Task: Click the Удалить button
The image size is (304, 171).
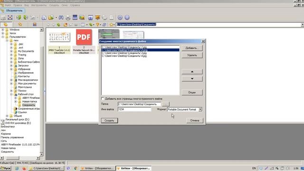Action: pyautogui.click(x=192, y=55)
